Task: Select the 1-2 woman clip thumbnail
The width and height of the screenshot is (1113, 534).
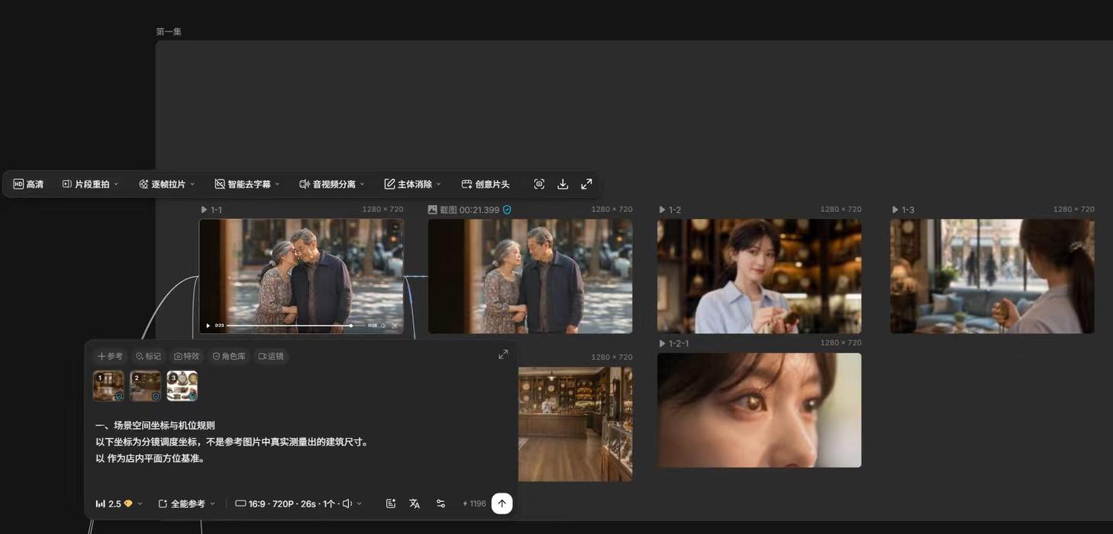Action: 759,276
